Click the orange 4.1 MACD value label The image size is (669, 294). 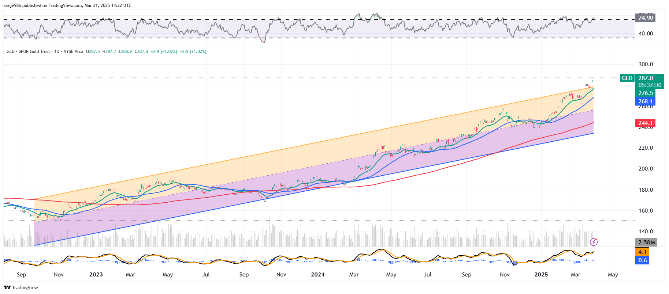[x=642, y=252]
